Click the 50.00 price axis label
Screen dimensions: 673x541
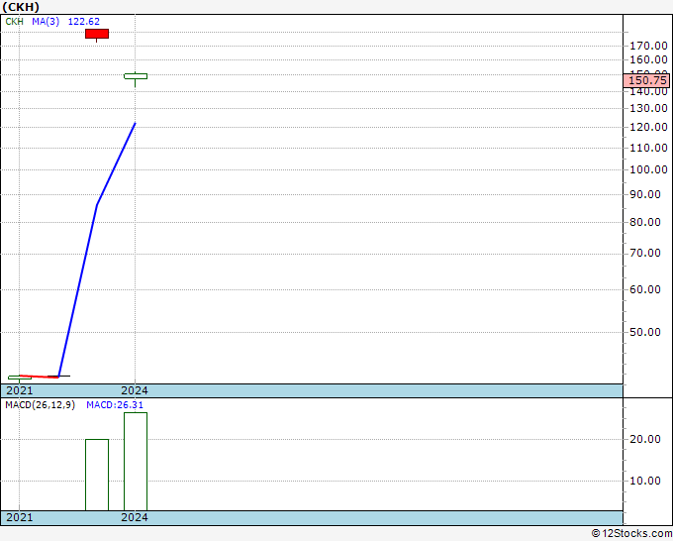point(645,332)
